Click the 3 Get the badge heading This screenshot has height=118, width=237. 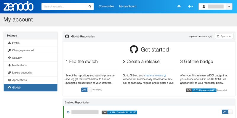pos(197,61)
